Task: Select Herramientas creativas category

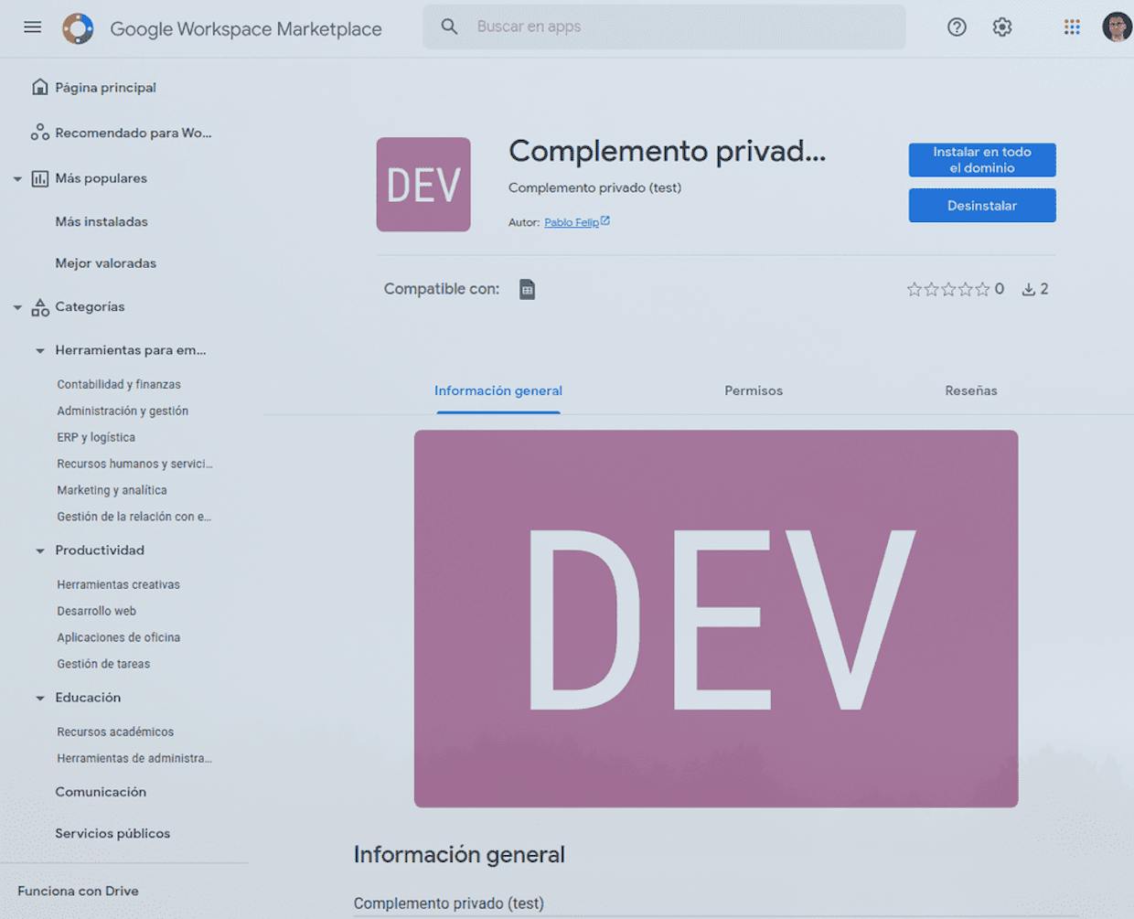Action: (118, 584)
